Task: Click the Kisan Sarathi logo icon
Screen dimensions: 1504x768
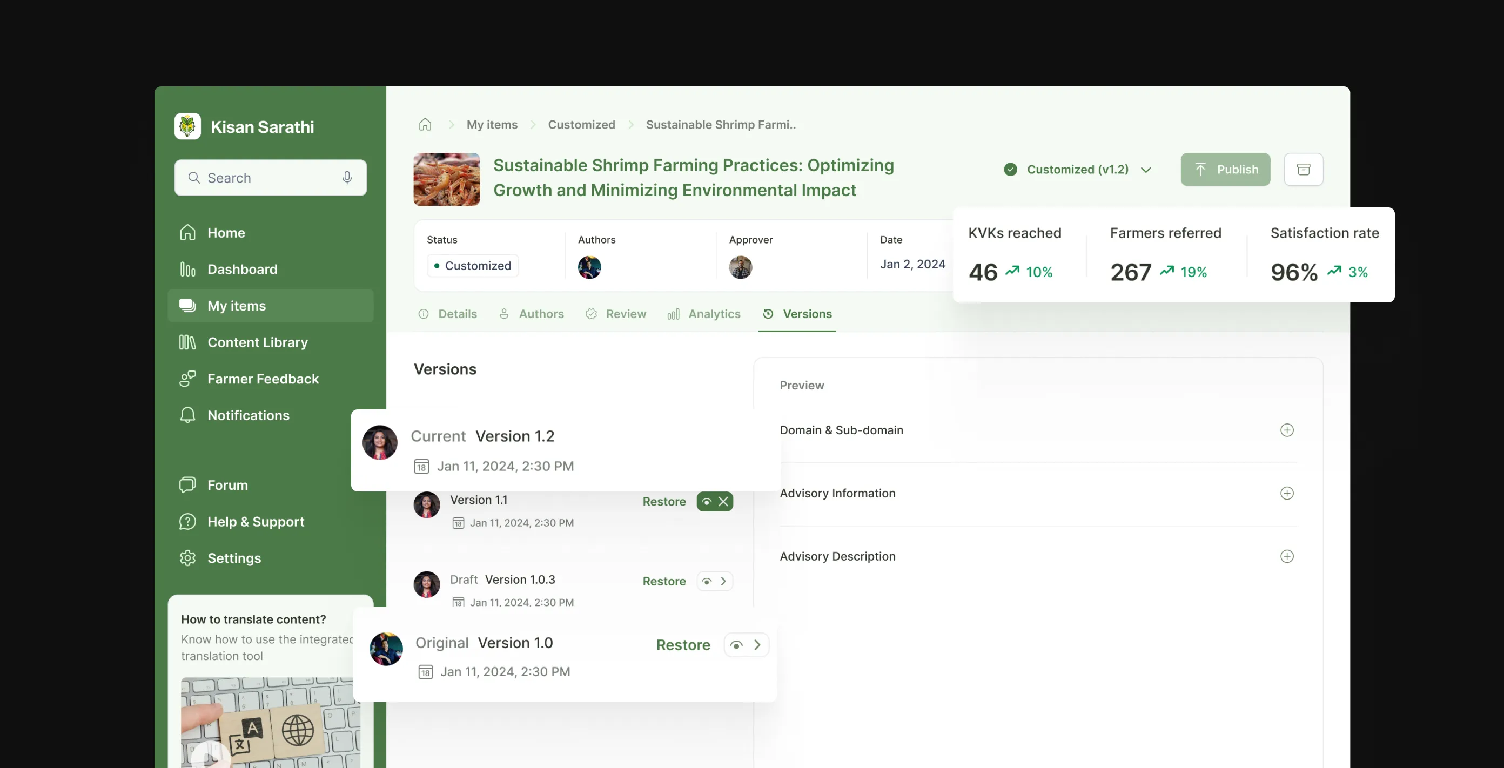Action: coord(187,126)
